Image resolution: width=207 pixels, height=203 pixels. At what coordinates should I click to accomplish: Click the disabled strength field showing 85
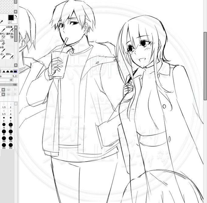[x=12, y=94]
